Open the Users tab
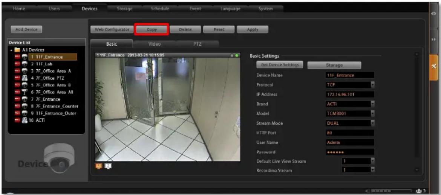The height and width of the screenshot is (195, 441). (x=54, y=9)
